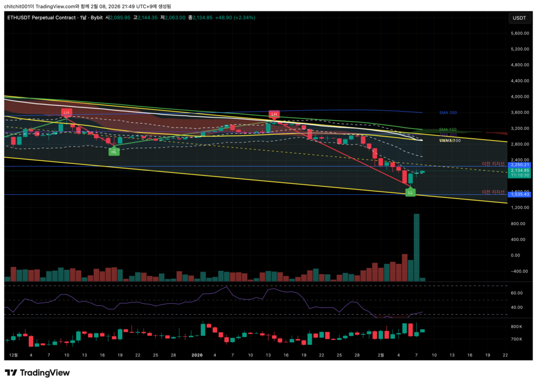Click the 2026 label on time axis
537x385 pixels.
tap(197, 355)
